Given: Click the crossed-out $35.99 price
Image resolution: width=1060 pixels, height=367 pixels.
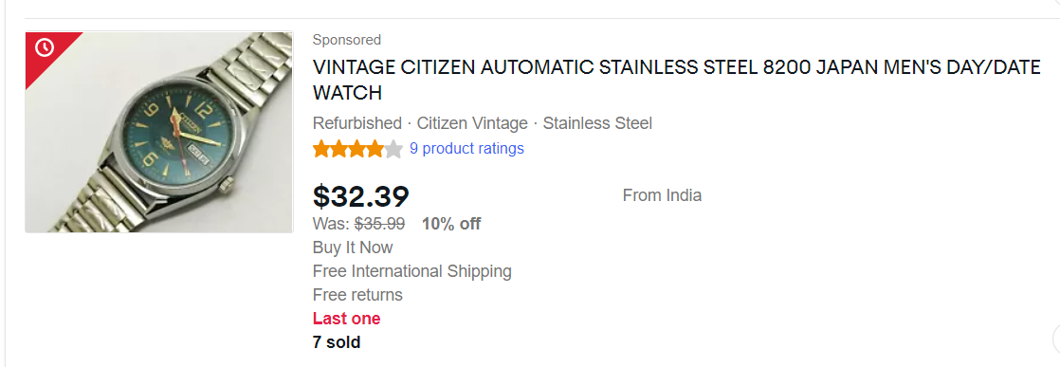Looking at the screenshot, I should (379, 224).
